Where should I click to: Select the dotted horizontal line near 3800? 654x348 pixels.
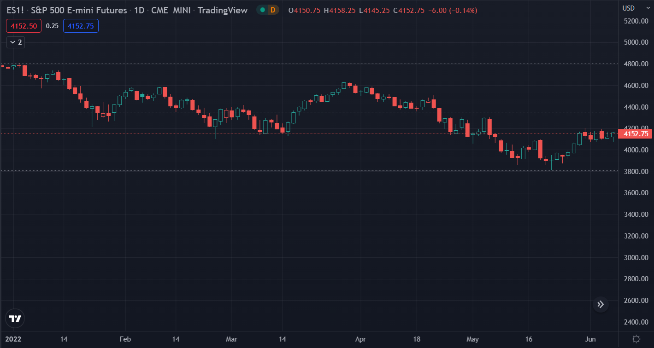(309, 171)
